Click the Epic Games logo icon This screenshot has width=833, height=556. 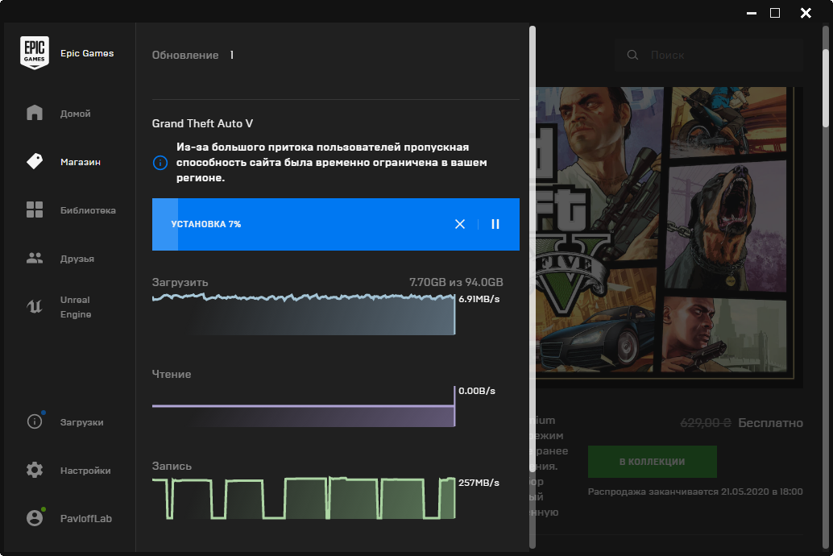(35, 52)
